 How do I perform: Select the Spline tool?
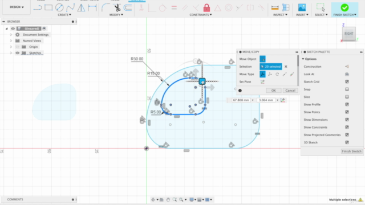point(70,7)
